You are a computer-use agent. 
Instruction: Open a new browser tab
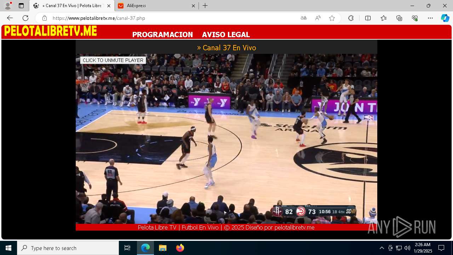205,6
